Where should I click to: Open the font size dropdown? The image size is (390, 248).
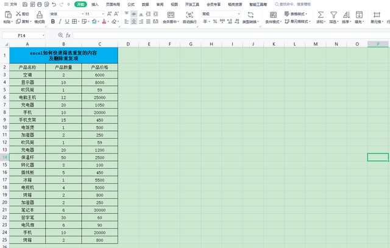coord(103,14)
